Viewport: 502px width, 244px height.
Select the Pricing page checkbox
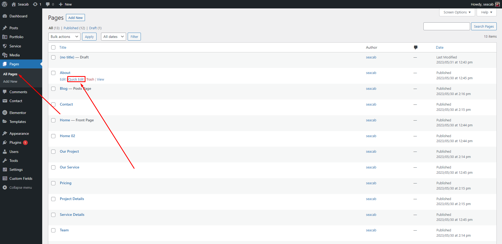pyautogui.click(x=53, y=183)
